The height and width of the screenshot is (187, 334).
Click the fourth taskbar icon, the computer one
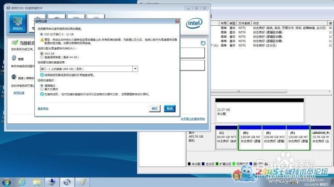[x=52, y=182]
